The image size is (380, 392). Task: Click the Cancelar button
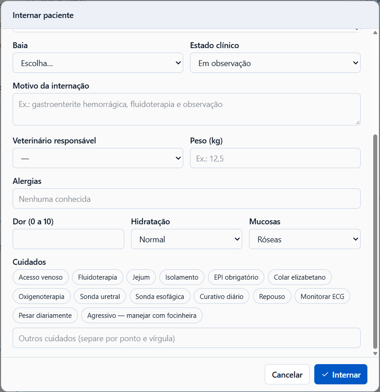pos(287,374)
